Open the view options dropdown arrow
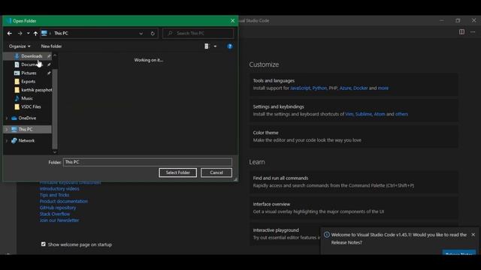Screen dimensions: 481x270 click(215, 46)
